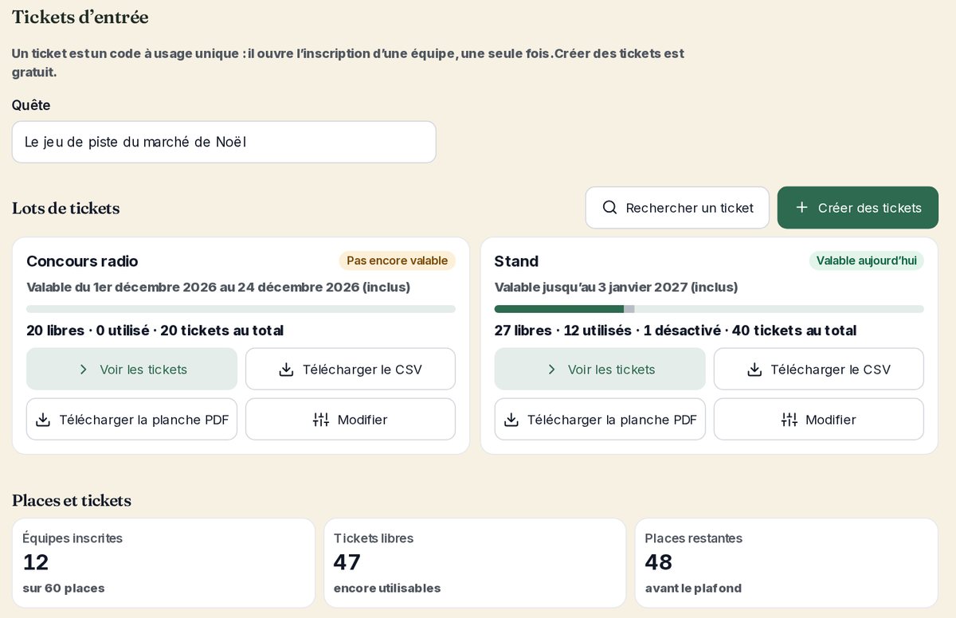
Task: Click the download icon for Concours radio PDF
Action: tap(43, 420)
